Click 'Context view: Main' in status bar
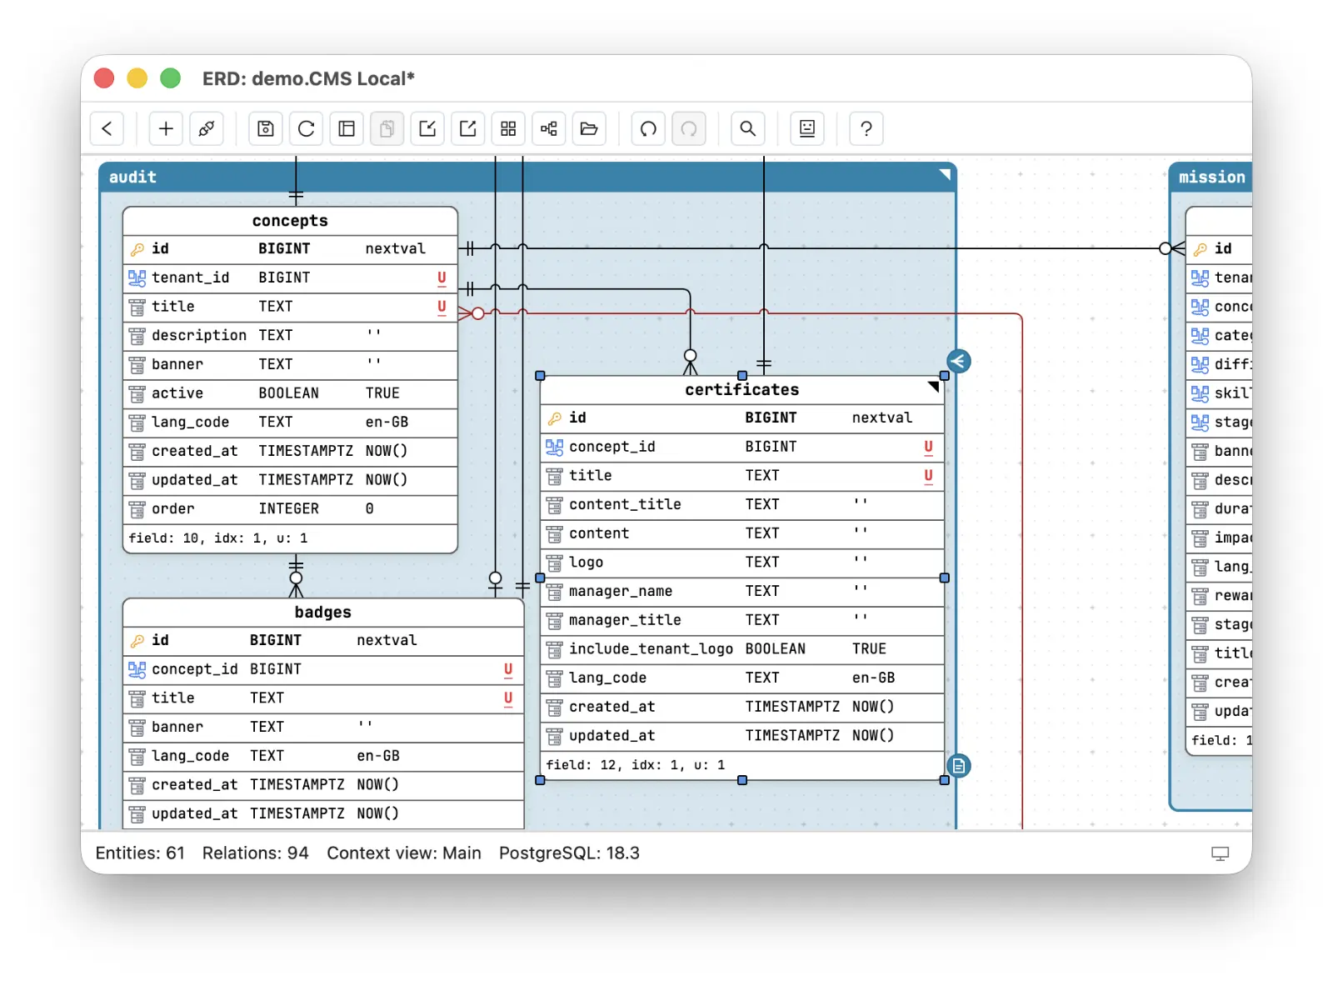The width and height of the screenshot is (1333, 981). tap(404, 853)
